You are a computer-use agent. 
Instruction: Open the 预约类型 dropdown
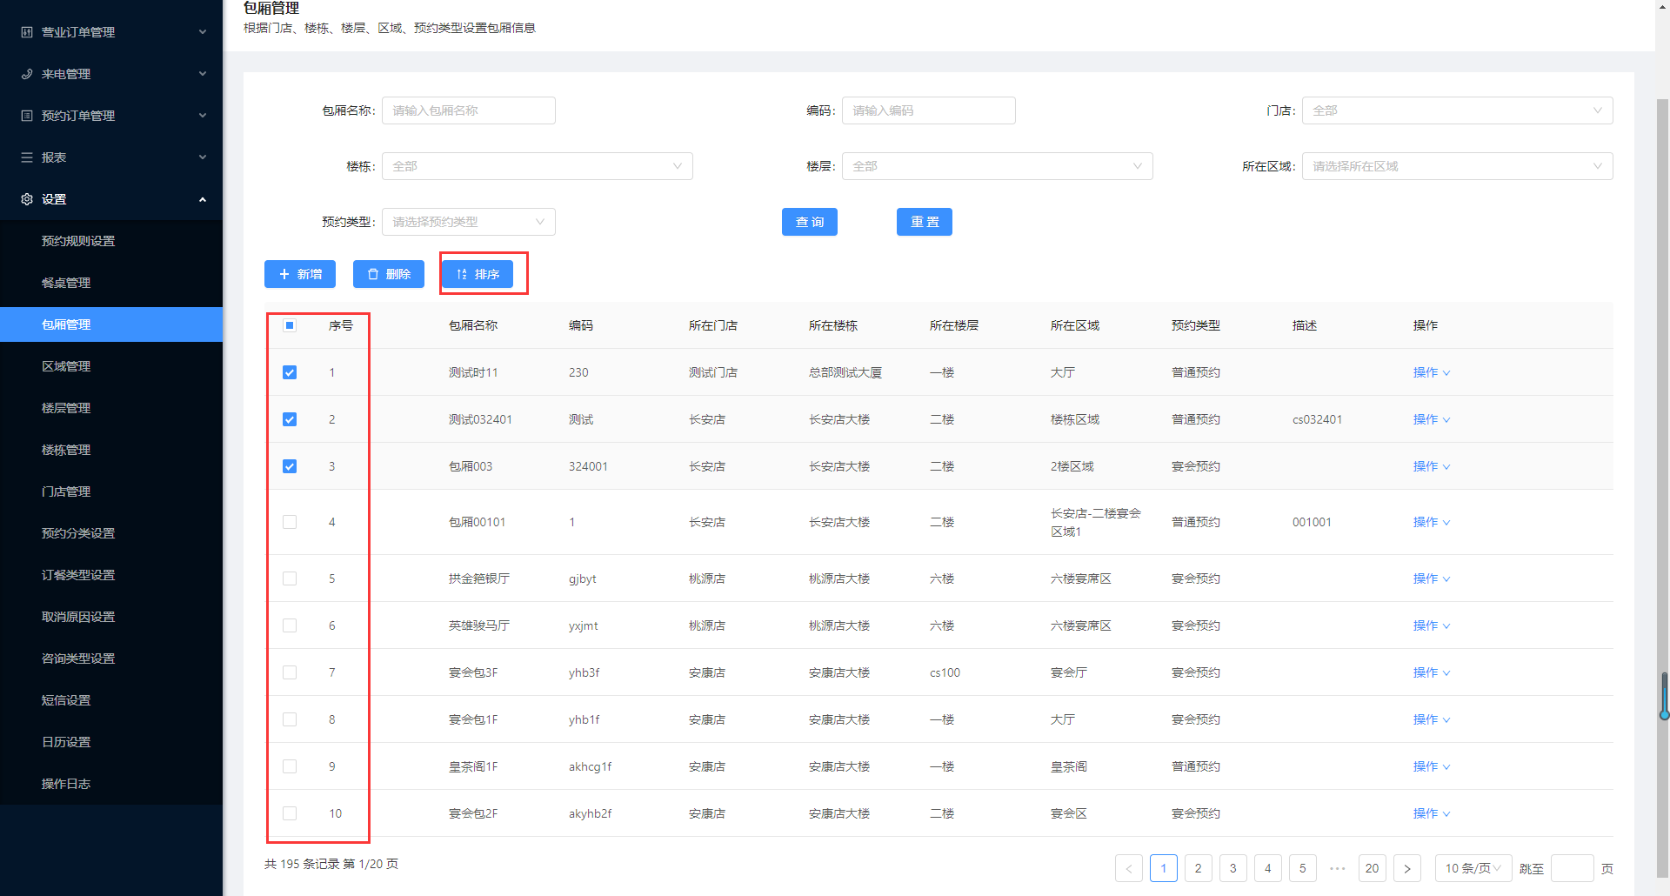[469, 222]
